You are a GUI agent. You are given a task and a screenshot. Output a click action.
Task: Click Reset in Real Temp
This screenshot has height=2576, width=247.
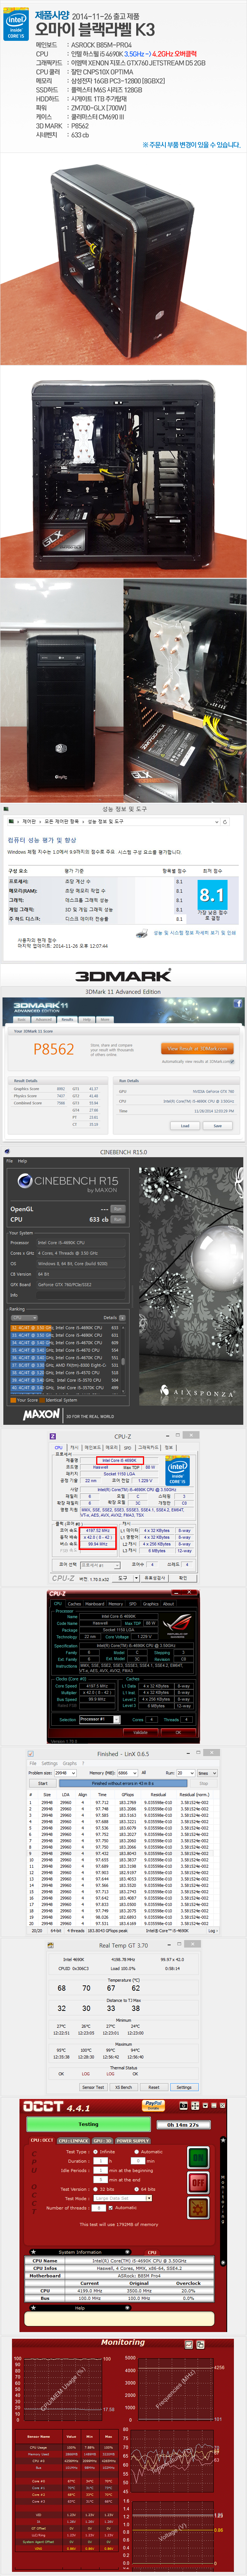[x=154, y=2087]
